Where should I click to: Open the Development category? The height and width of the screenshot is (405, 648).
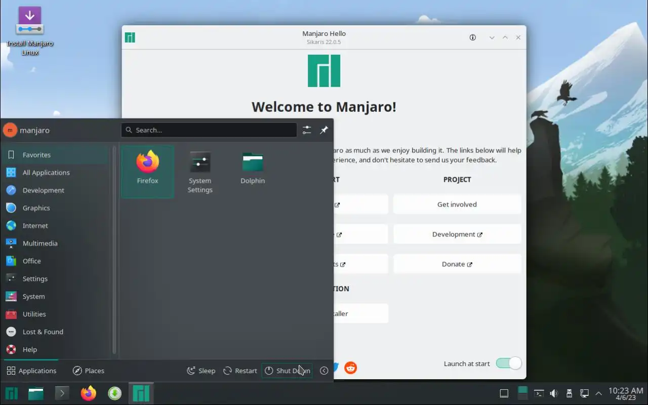[x=55, y=190]
